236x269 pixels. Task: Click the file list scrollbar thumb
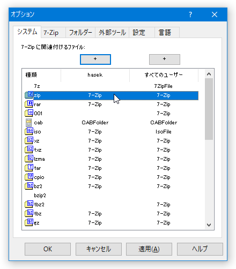[x=209, y=109]
